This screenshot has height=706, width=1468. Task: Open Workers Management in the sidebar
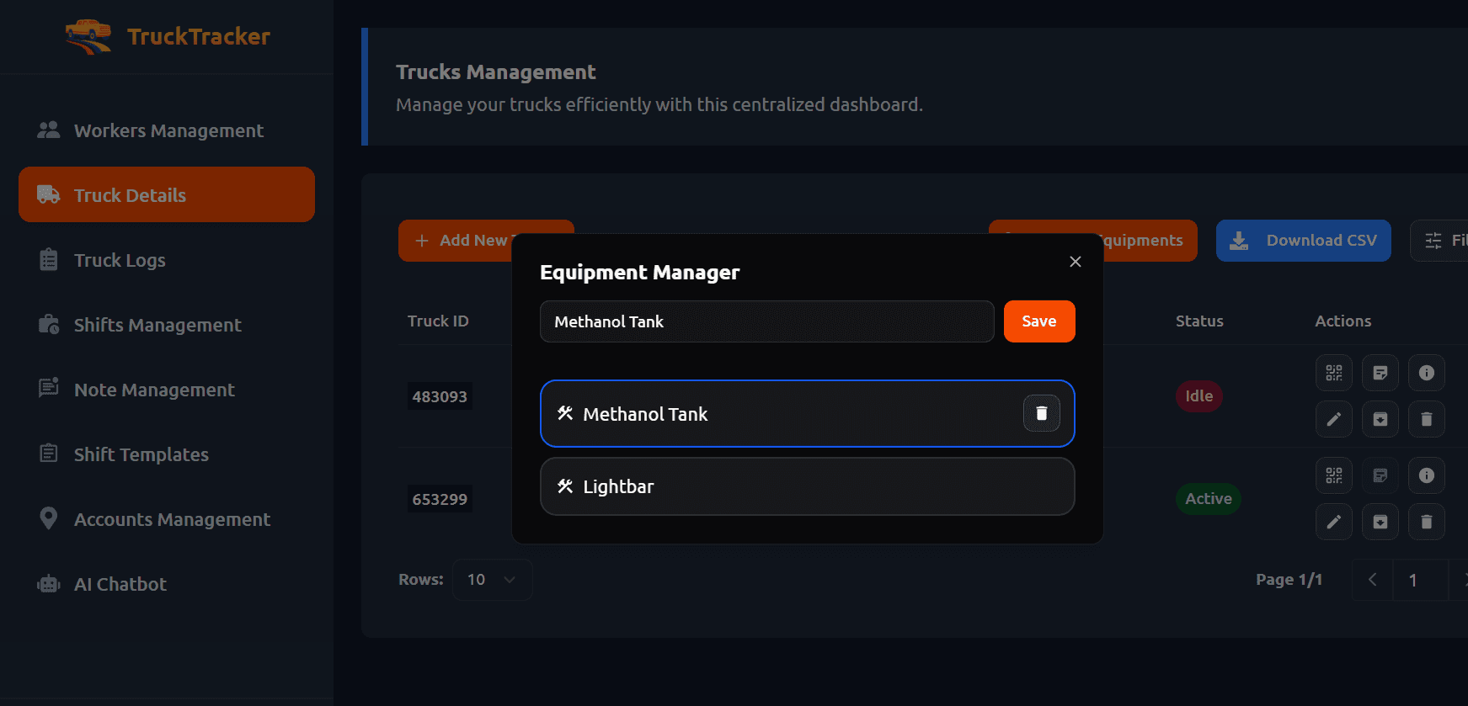coord(168,130)
